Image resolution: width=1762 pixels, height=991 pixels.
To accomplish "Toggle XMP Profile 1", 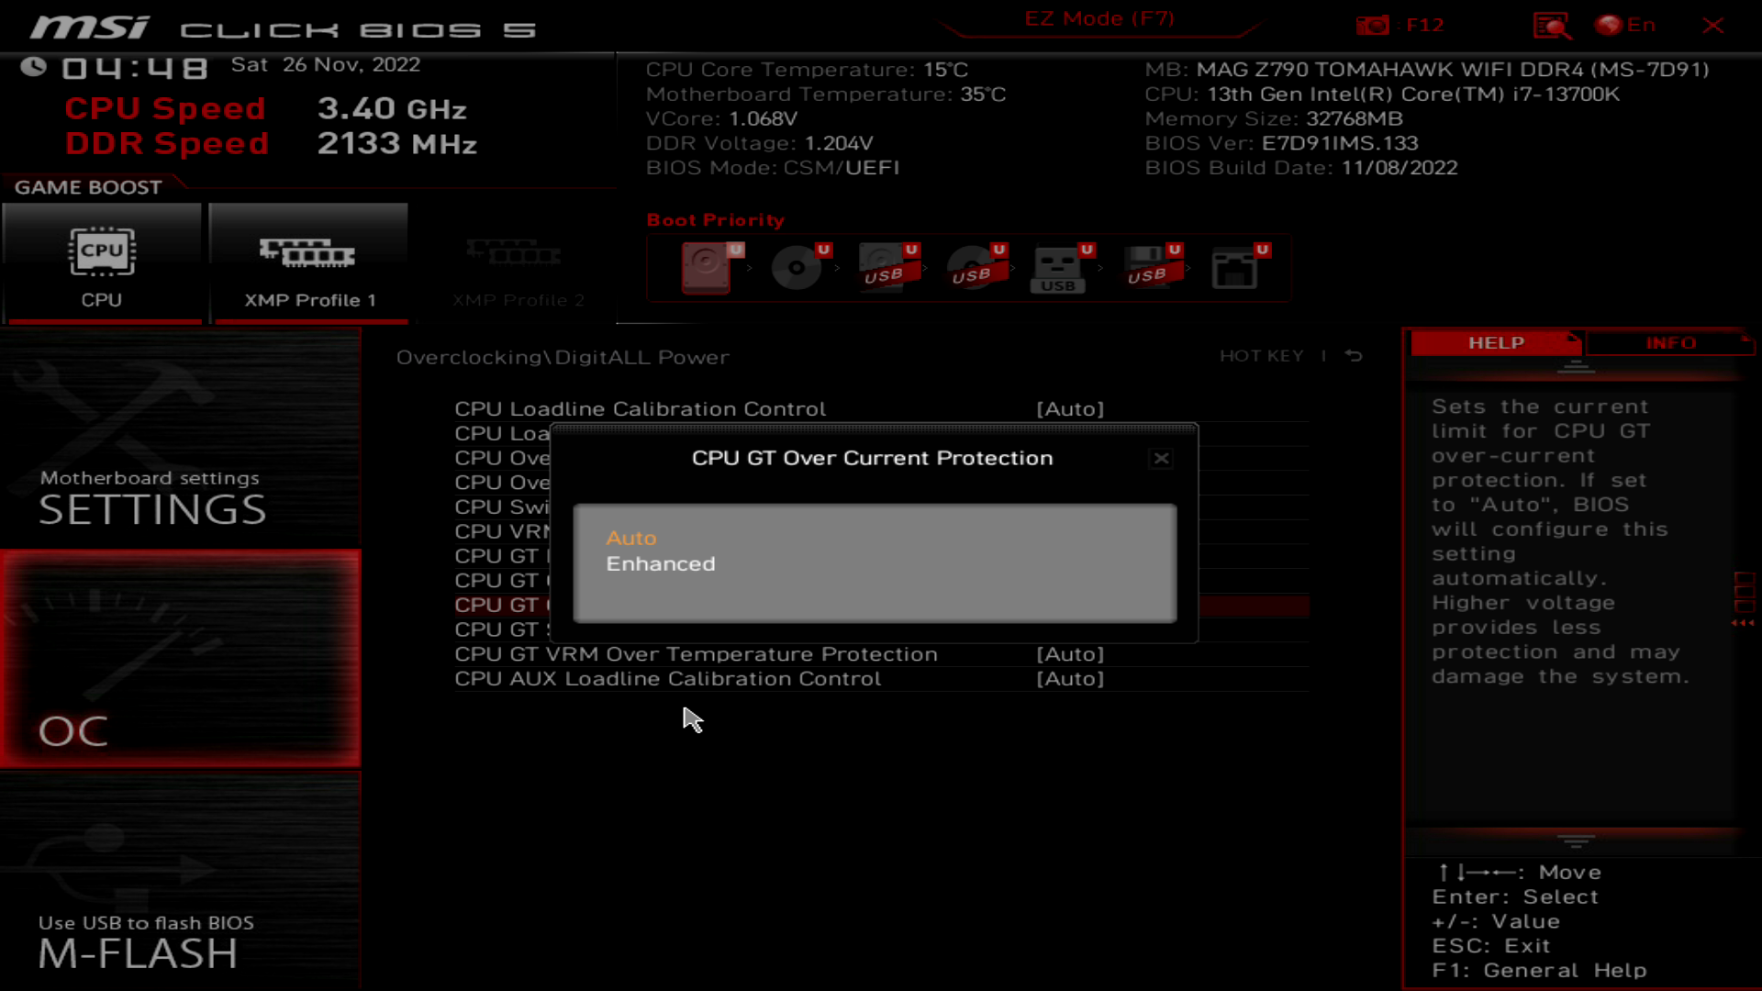I will point(309,263).
